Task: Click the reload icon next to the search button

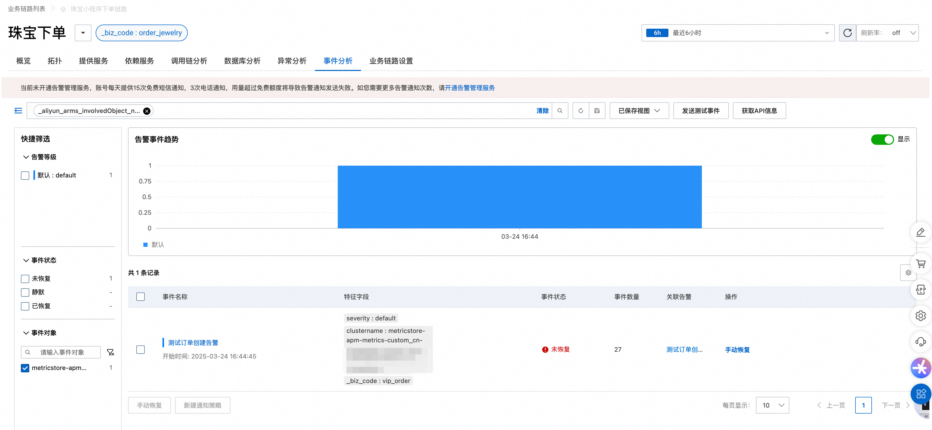Action: click(581, 111)
